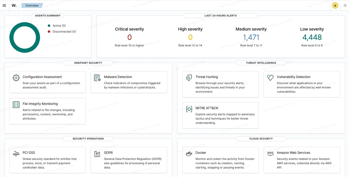Open the Vulnerability Detection icon
The height and width of the screenshot is (177, 349).
click(x=270, y=78)
